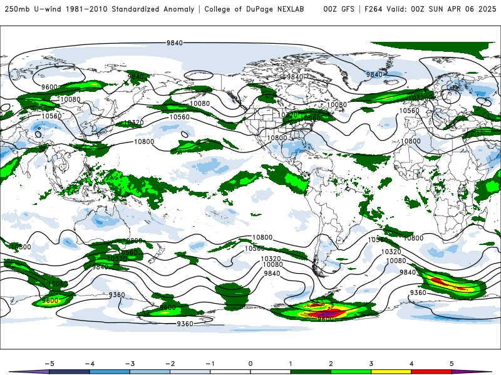Click the colorbar tick label '5'

452,364
